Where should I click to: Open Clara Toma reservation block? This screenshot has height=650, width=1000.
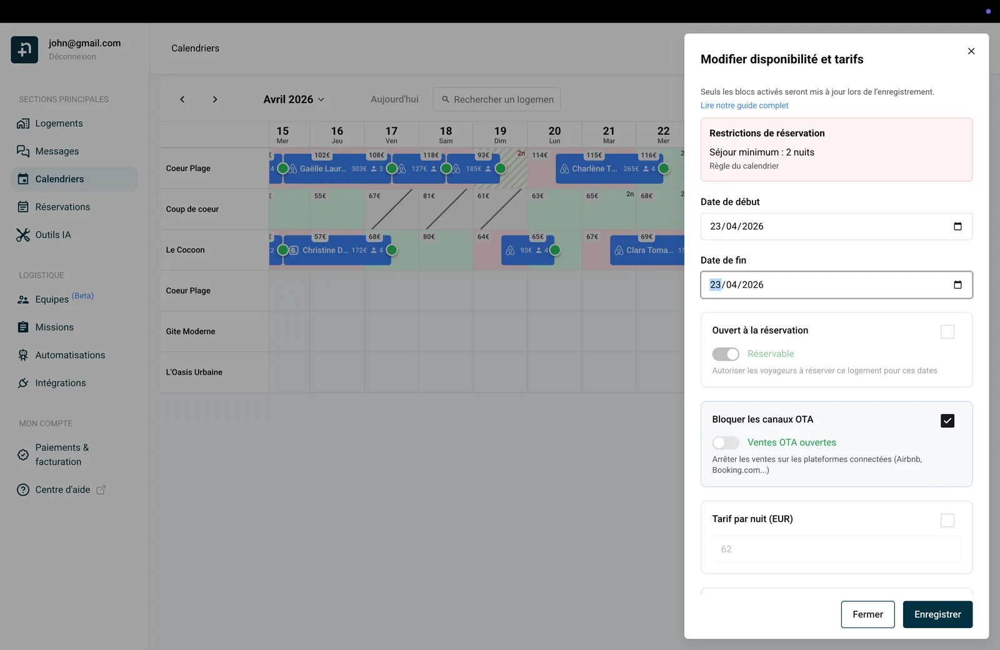coord(647,250)
